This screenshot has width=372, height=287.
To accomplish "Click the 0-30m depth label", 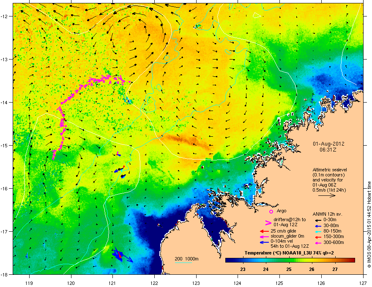I will point(330,220).
